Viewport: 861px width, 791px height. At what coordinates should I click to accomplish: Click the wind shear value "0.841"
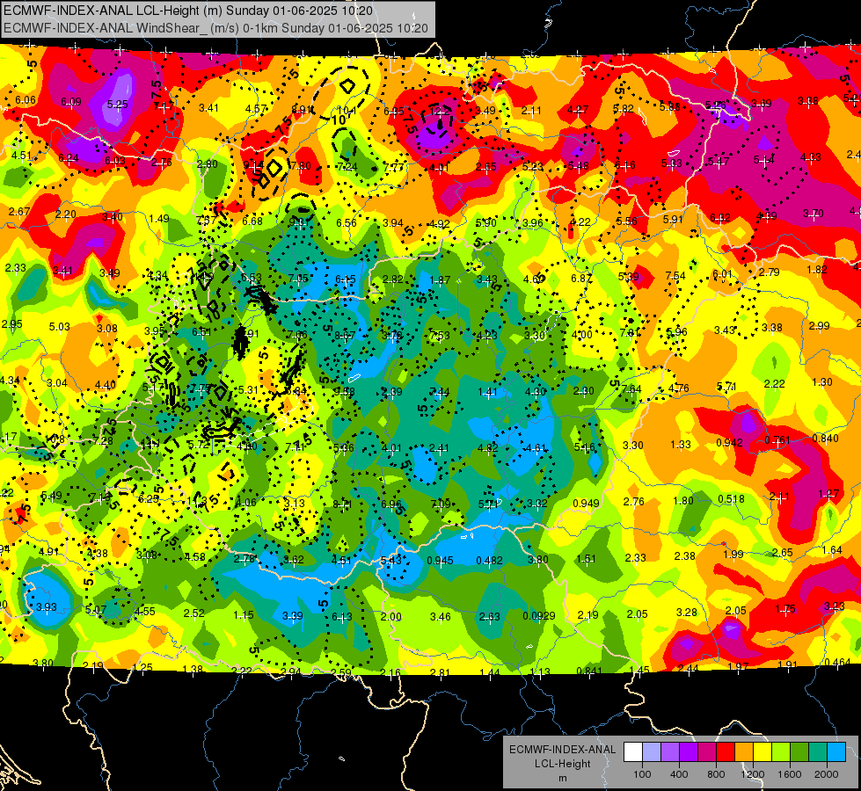pyautogui.click(x=590, y=671)
